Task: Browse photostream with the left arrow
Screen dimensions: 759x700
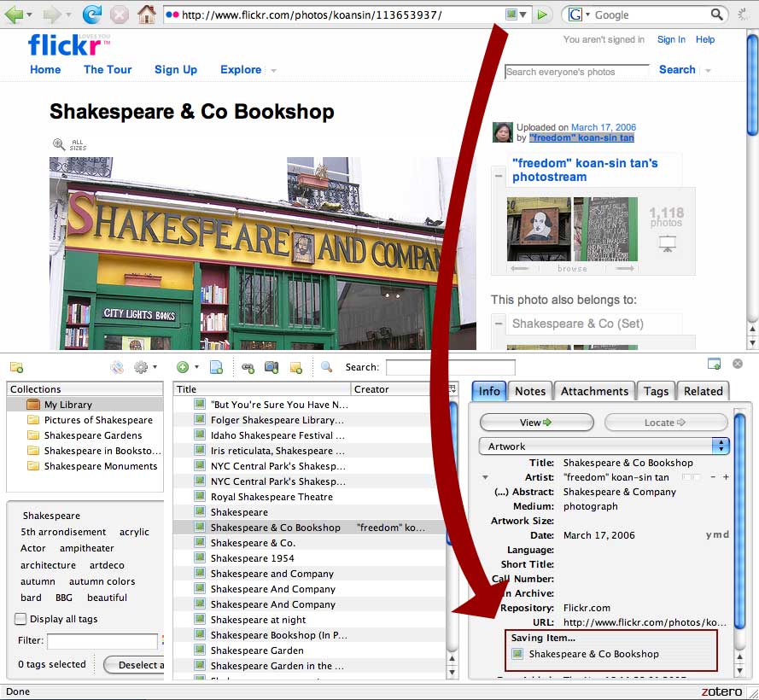Action: coord(519,269)
